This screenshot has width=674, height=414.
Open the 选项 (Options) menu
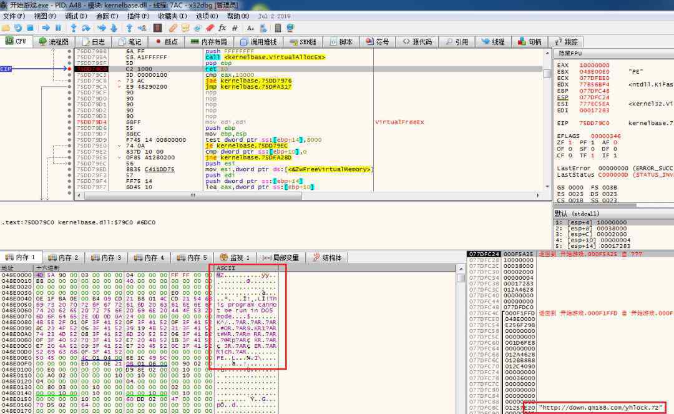click(207, 16)
